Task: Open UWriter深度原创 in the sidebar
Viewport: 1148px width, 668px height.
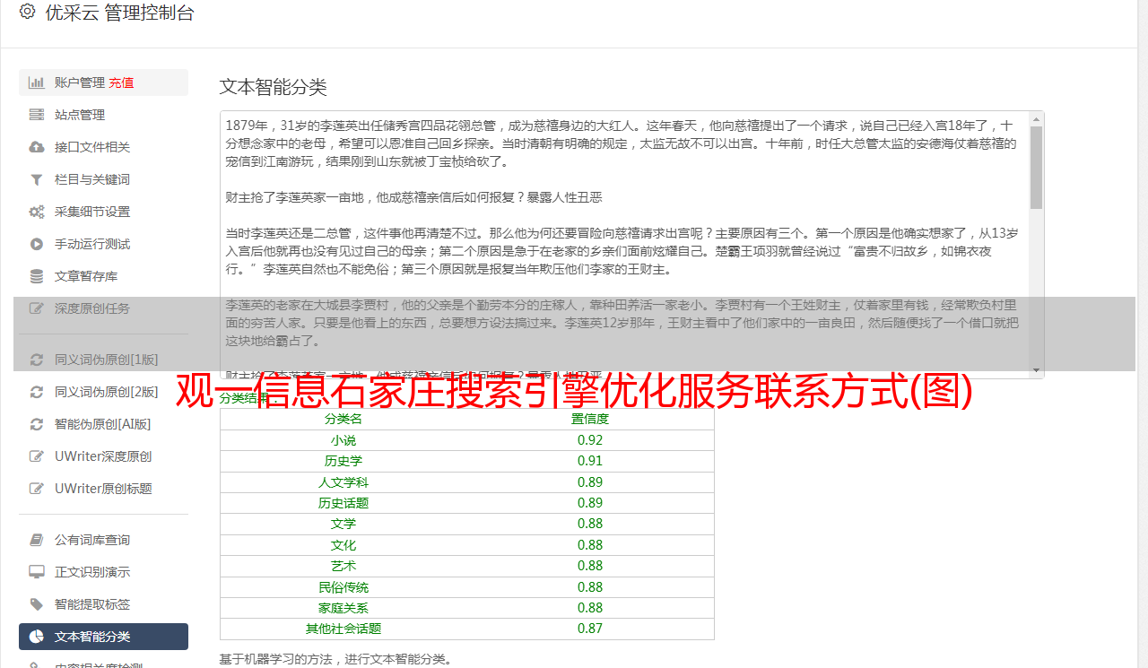Action: click(x=103, y=456)
